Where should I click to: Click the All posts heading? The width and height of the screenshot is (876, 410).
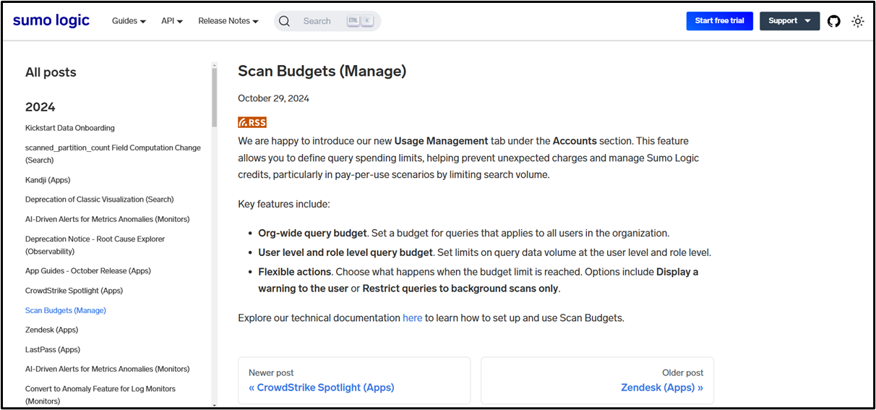click(51, 72)
